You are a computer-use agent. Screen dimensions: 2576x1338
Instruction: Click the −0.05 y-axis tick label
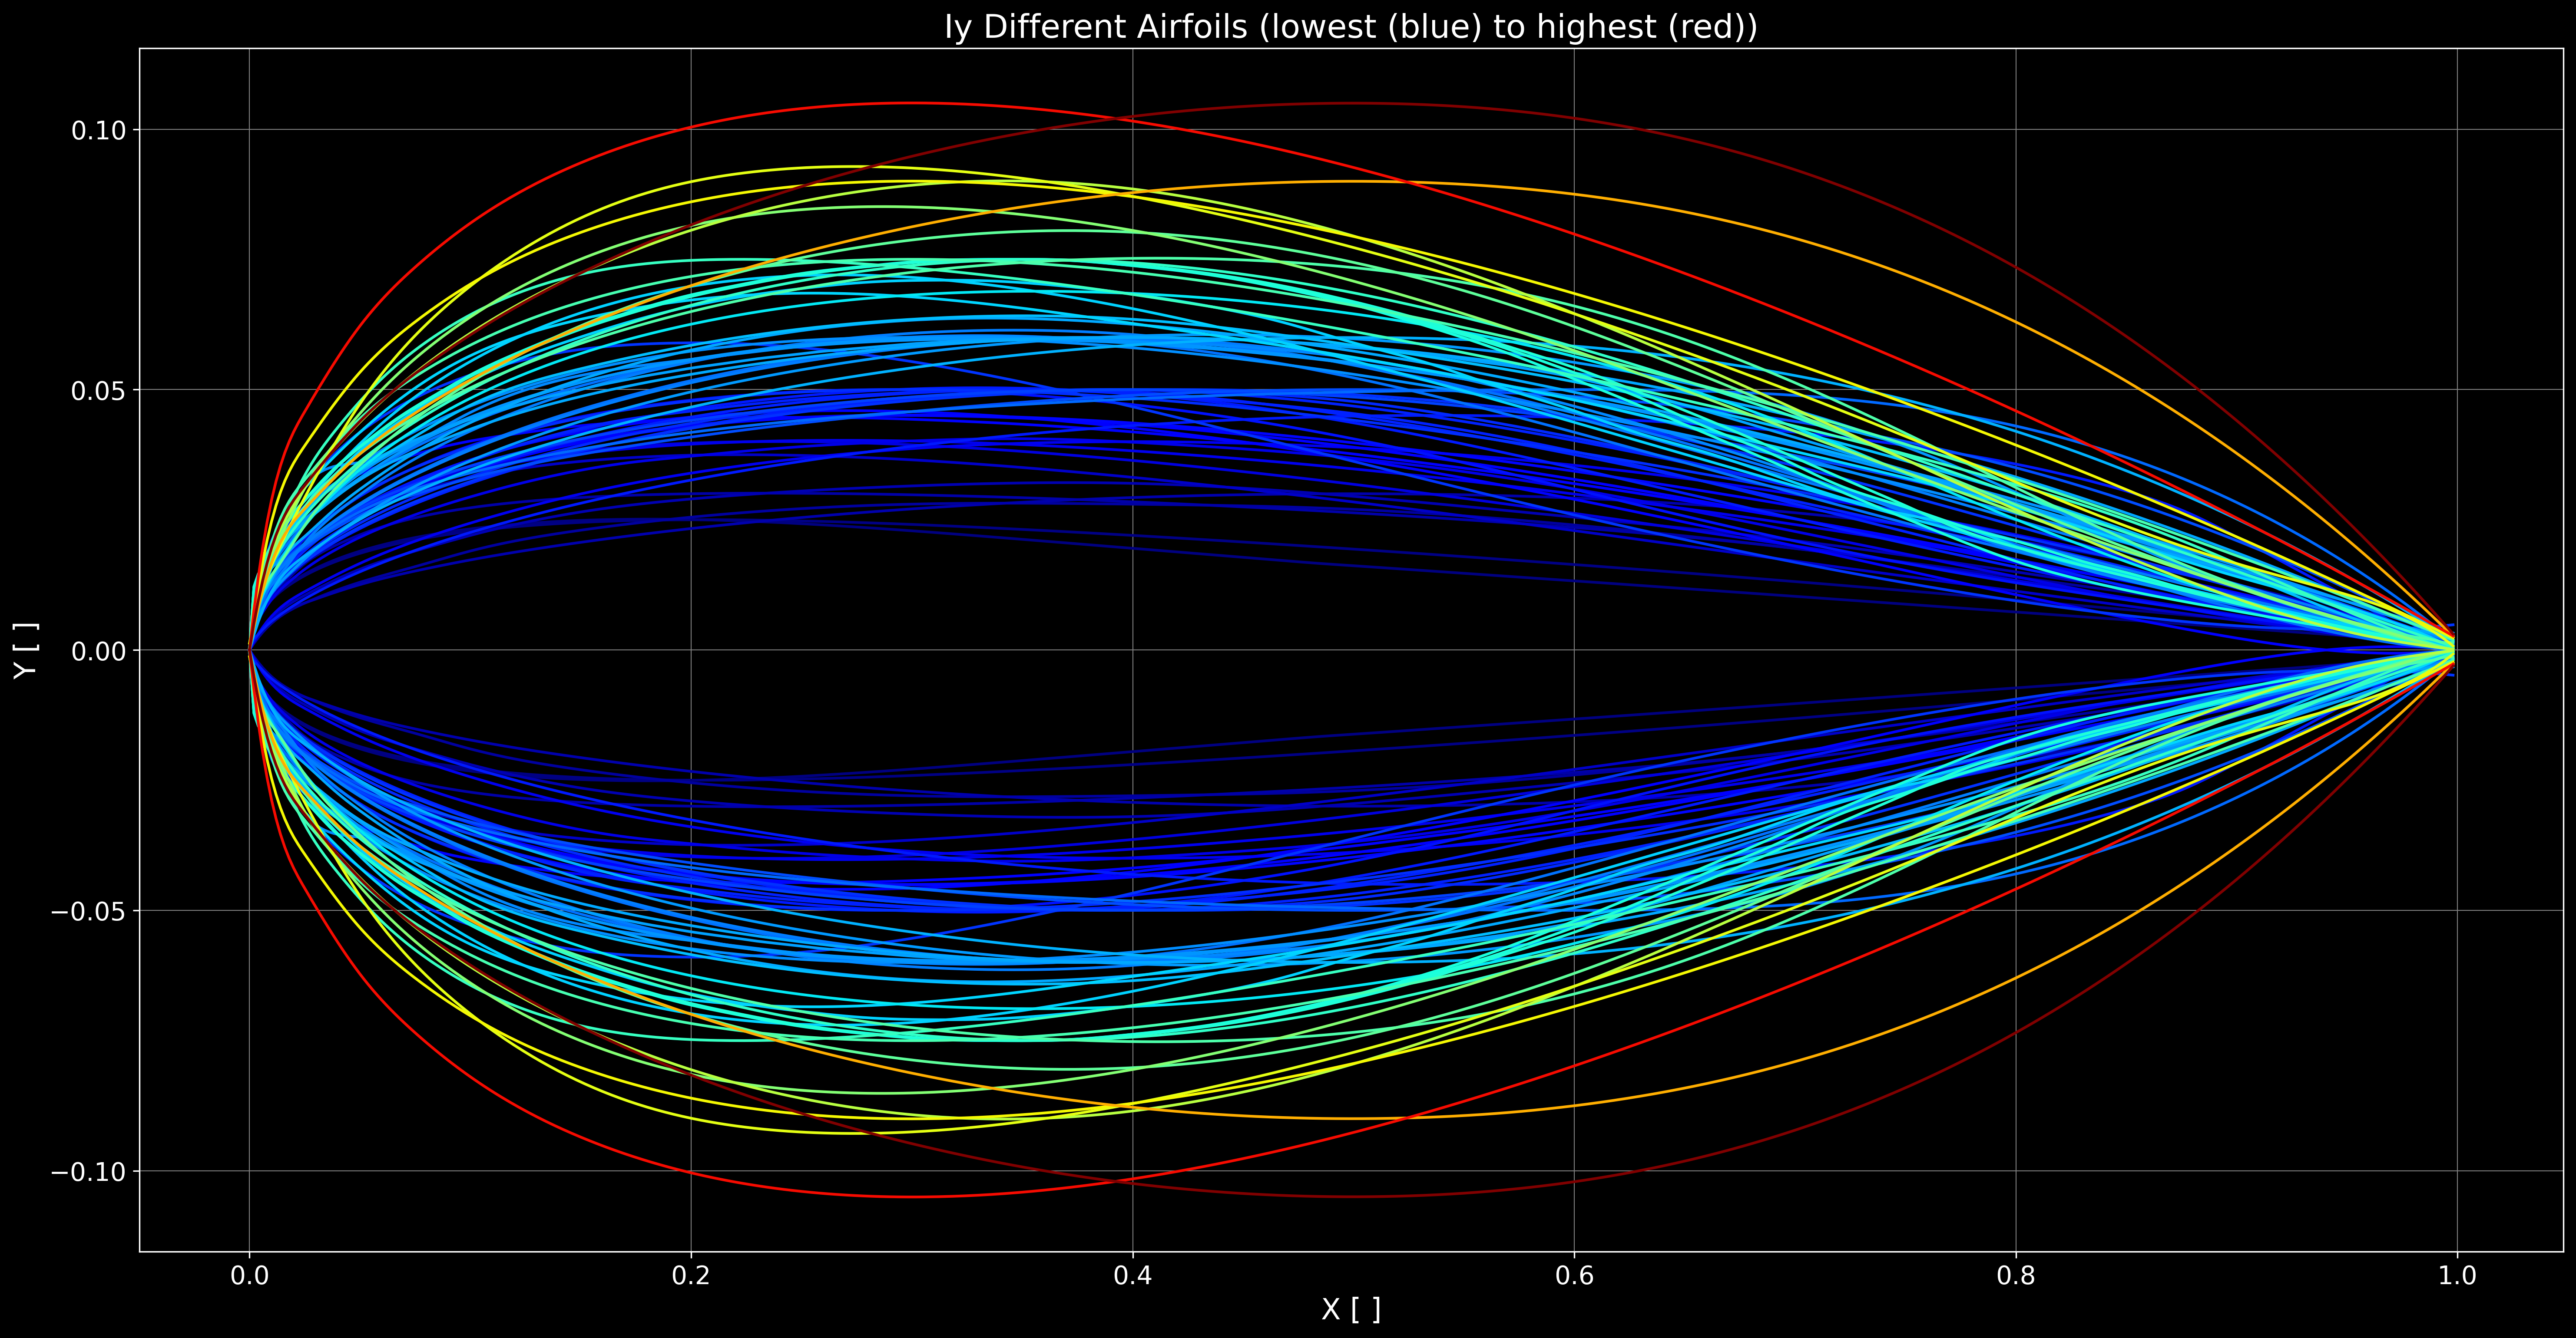88,911
